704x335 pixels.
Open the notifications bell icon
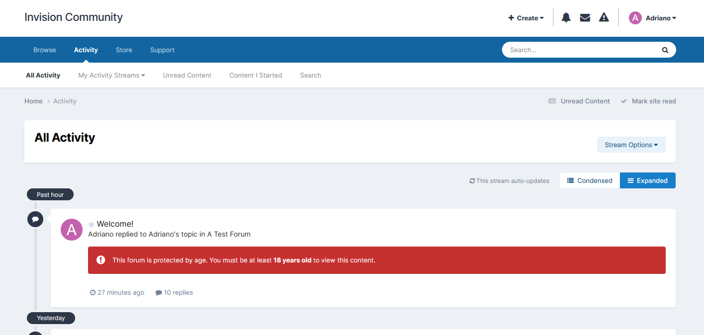click(566, 18)
